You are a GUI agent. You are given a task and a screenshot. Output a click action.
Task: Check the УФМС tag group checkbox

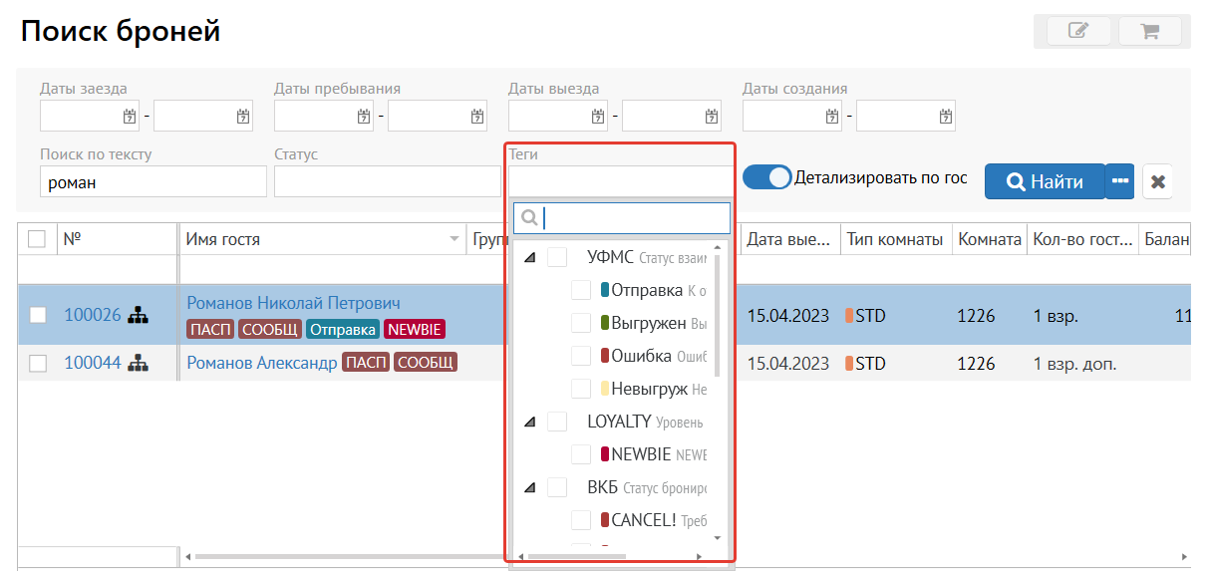point(557,257)
